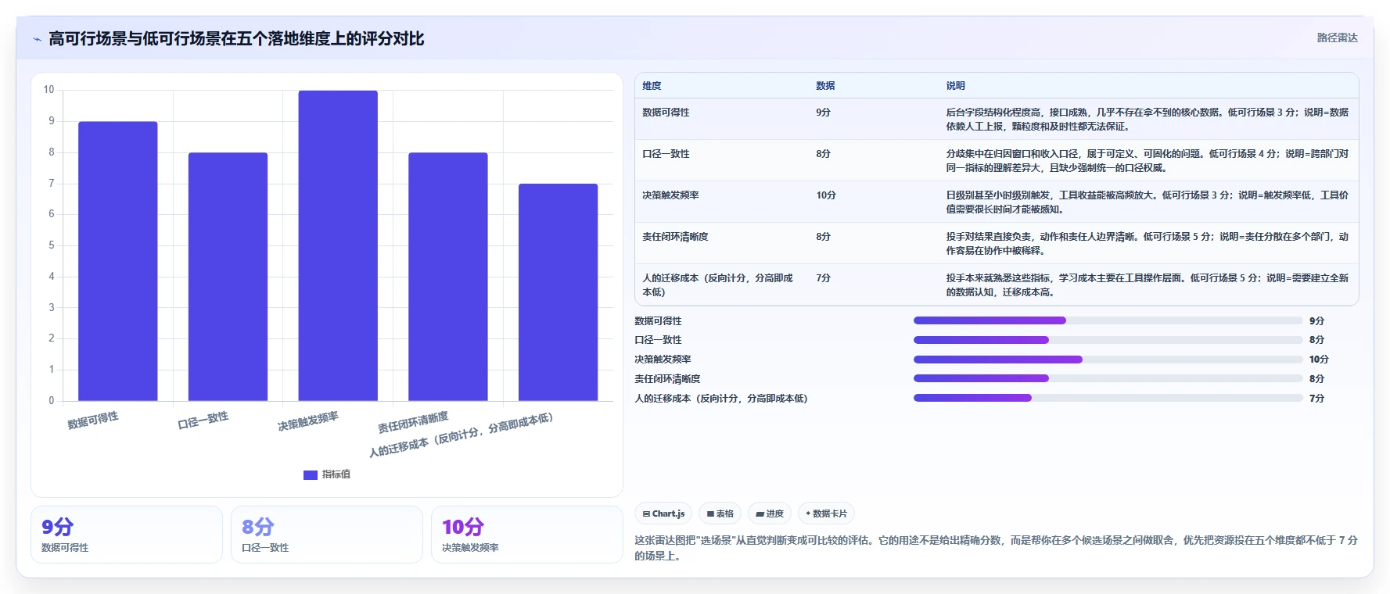Open the 10分 决策触发频率 stat card
Image resolution: width=1390 pixels, height=594 pixels.
click(x=527, y=535)
